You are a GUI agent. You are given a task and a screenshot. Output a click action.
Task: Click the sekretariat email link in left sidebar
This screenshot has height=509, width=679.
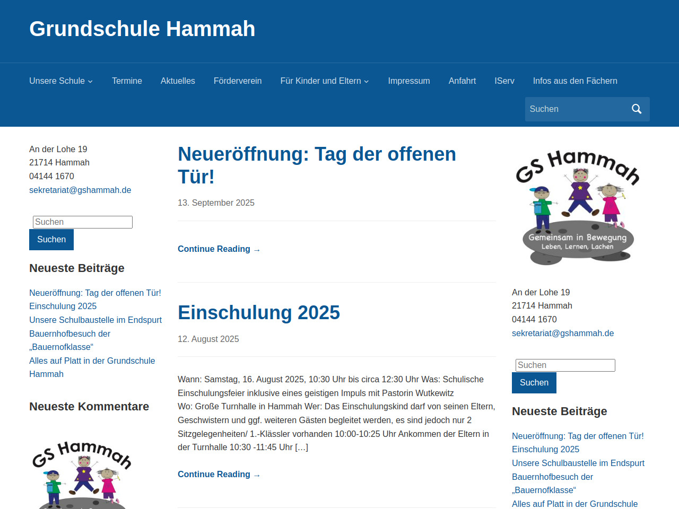click(x=80, y=190)
